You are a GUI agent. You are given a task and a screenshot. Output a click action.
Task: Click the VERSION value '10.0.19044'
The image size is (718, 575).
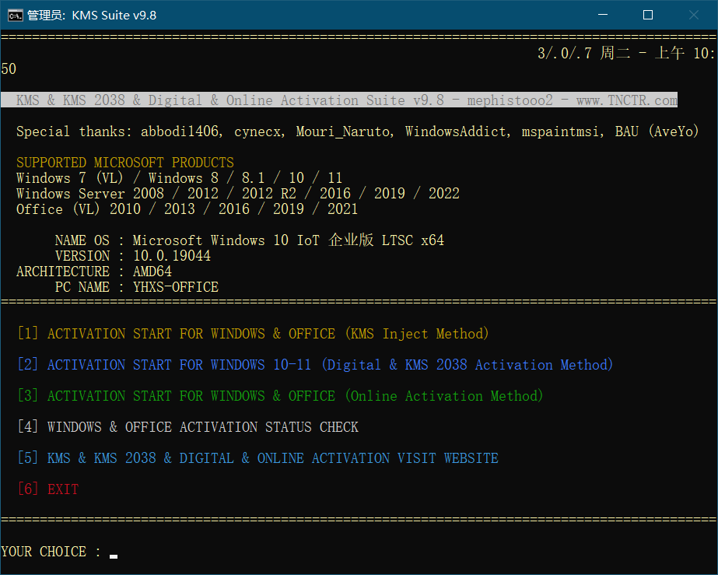point(172,256)
